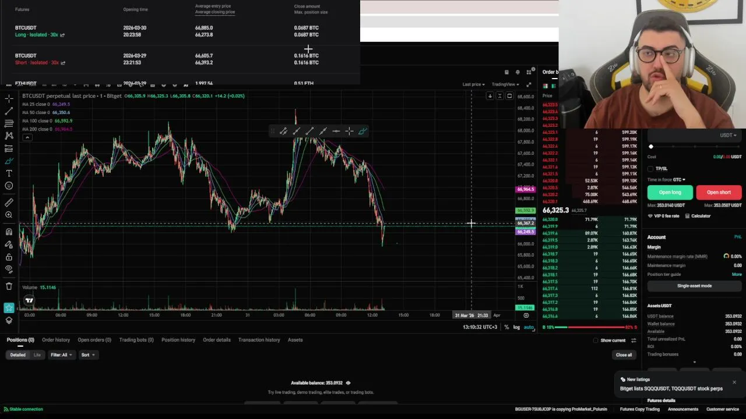This screenshot has height=419, width=746.
Task: Select the Text annotation tool
Action: [x=9, y=173]
